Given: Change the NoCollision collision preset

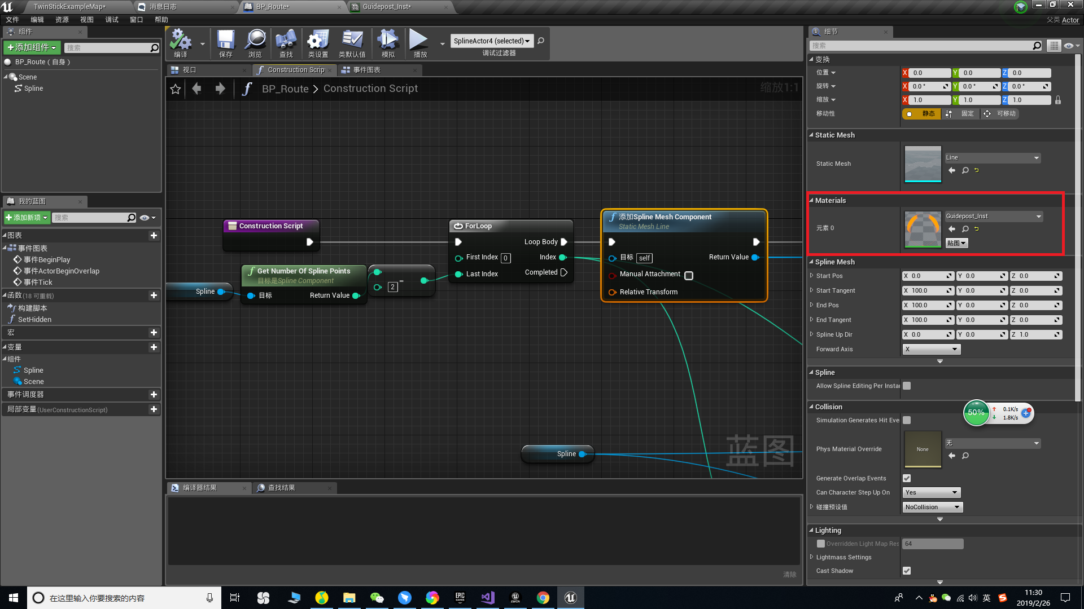Looking at the screenshot, I should (x=932, y=506).
